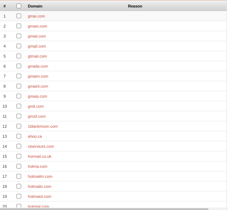
Task: Click the # column header
Action: tap(5, 6)
